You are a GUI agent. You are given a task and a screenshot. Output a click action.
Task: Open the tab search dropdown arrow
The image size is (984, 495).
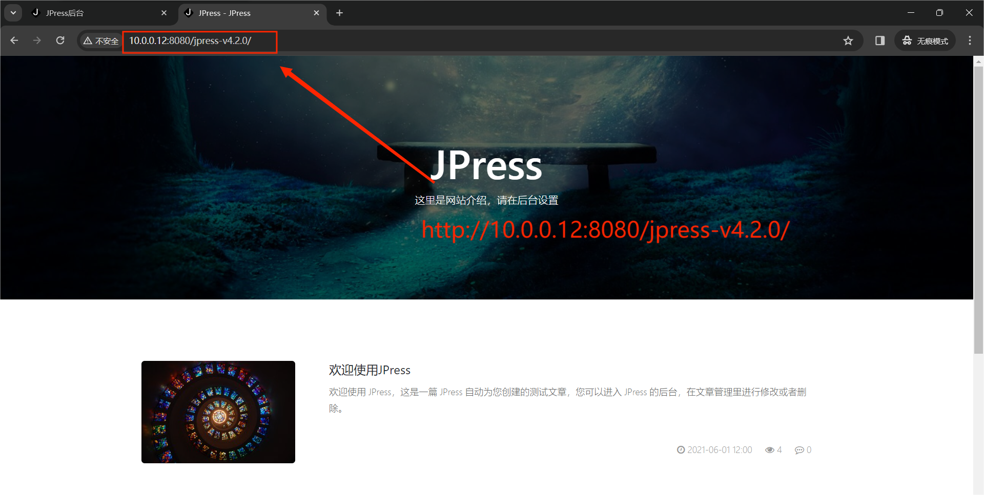point(13,13)
